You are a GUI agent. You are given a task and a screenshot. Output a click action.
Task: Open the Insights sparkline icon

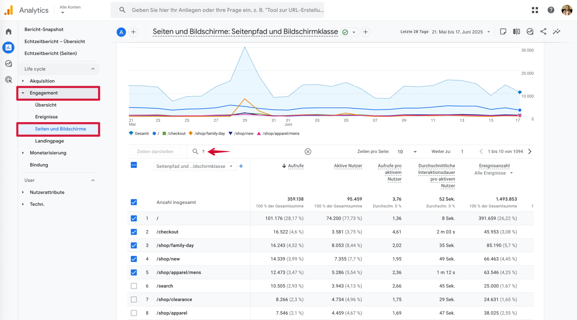click(x=556, y=32)
